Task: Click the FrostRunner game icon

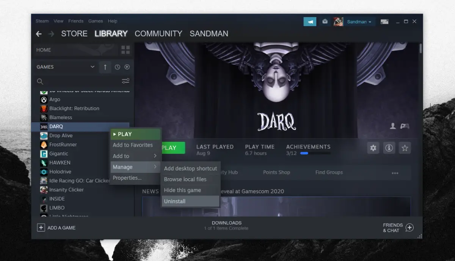Action: click(44, 144)
